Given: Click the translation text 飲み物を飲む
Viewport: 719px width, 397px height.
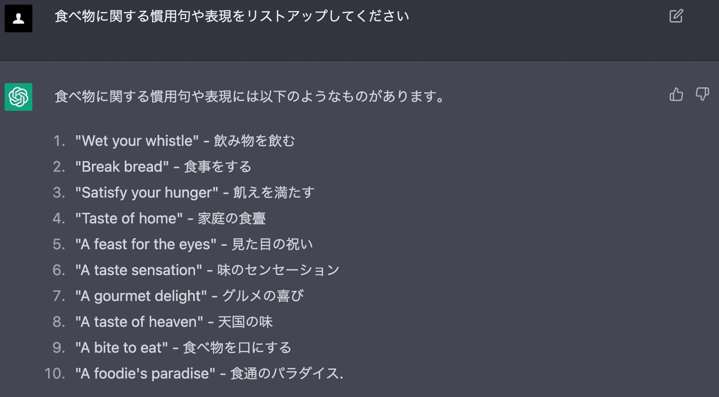Looking at the screenshot, I should pos(254,141).
